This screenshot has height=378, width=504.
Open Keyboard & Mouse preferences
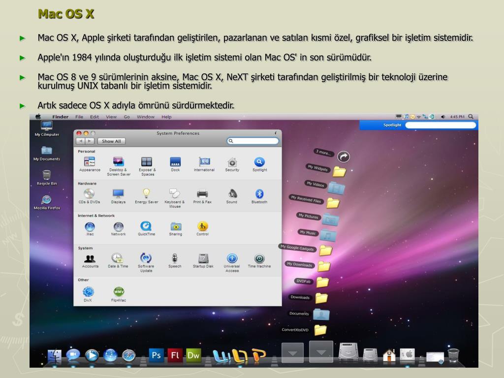175,198
